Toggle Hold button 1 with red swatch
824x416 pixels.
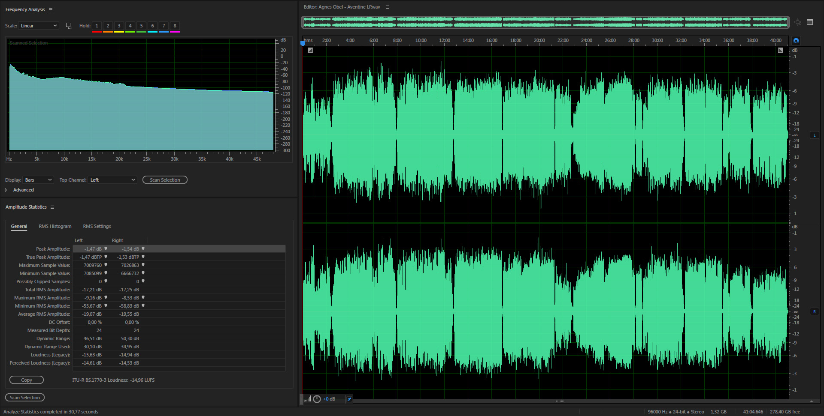(97, 27)
